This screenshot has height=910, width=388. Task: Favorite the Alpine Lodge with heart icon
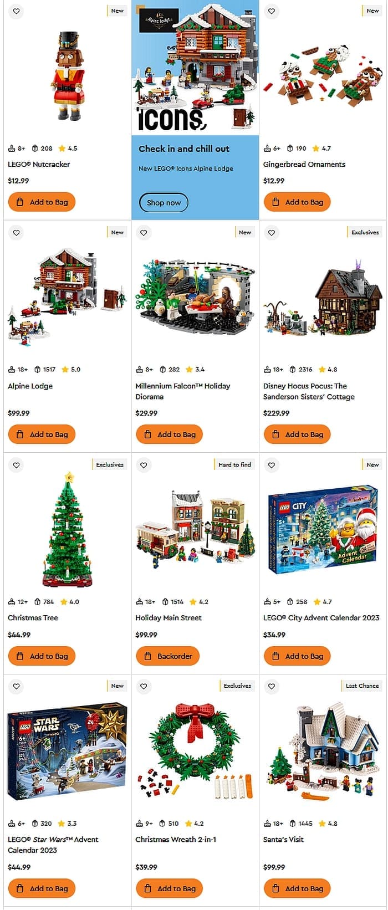pos(17,233)
